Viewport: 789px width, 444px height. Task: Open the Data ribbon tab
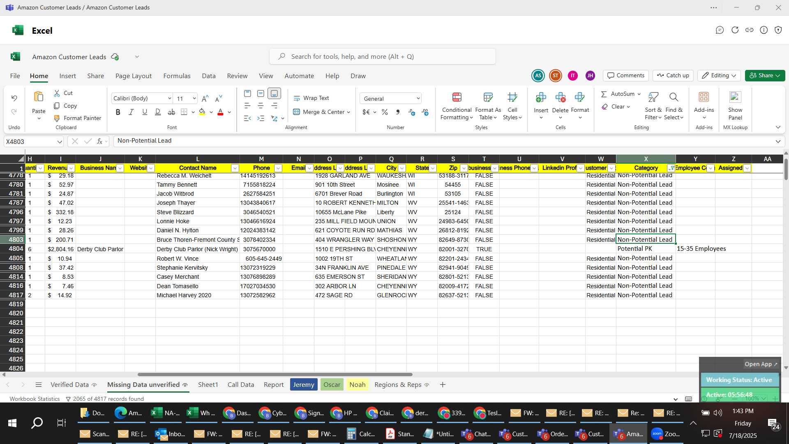pyautogui.click(x=208, y=76)
